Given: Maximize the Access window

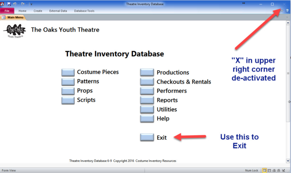Looking at the screenshot, I should (272, 4).
